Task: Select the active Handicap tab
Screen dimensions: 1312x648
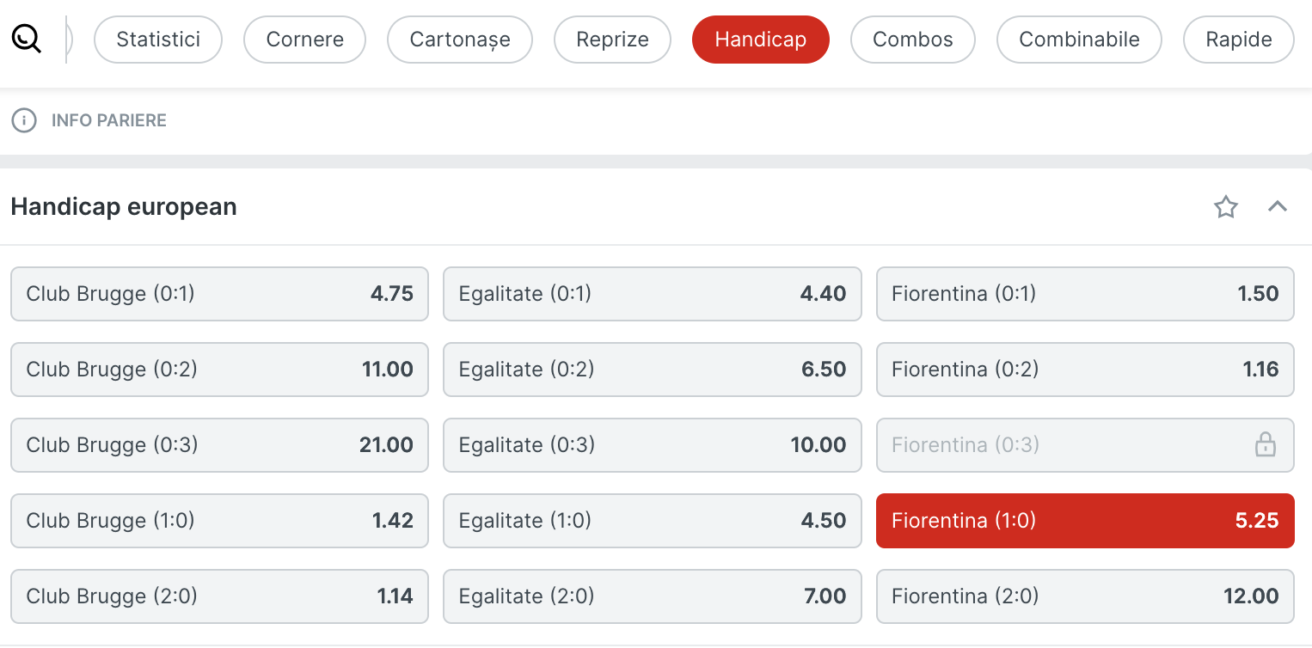Action: (x=761, y=40)
